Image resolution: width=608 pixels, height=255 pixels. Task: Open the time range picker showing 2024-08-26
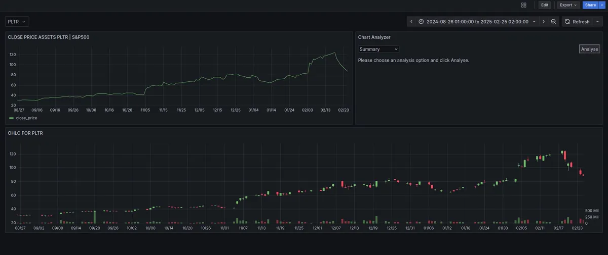click(x=477, y=22)
